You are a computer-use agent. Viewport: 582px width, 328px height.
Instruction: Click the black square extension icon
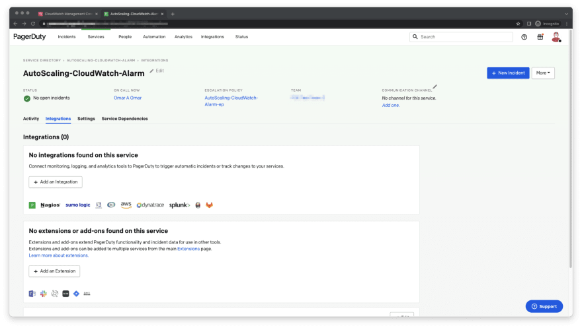(65, 294)
